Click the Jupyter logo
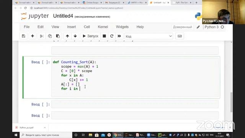This screenshot has height=138, width=245. [x=35, y=16]
